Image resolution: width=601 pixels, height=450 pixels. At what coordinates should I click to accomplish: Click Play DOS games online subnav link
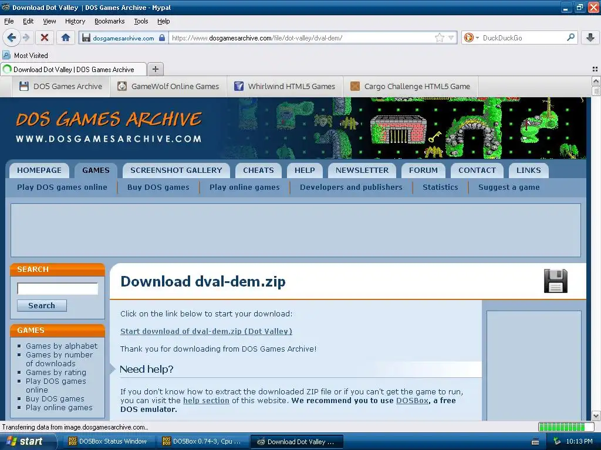[62, 187]
